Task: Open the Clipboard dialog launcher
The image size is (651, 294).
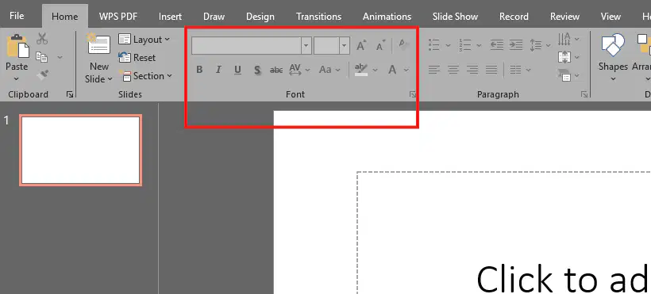Action: (70, 94)
